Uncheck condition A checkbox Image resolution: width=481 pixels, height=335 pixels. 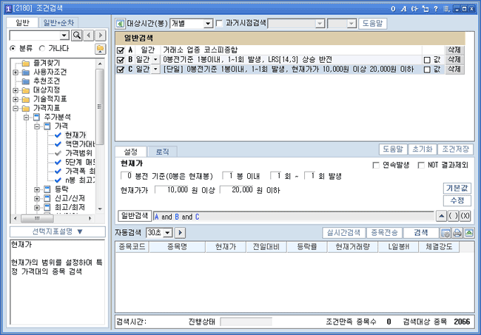click(x=121, y=49)
